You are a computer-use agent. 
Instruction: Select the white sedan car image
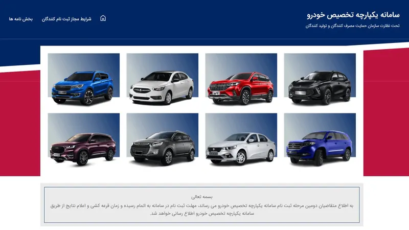pos(162,79)
